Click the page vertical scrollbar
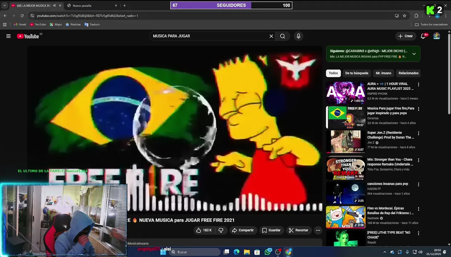The image size is (451, 257). [449, 74]
